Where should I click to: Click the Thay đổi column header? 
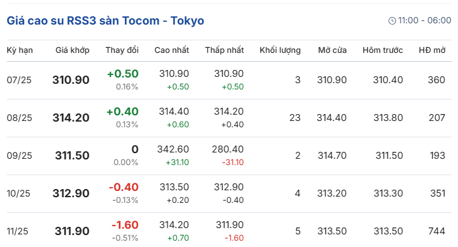(x=122, y=50)
